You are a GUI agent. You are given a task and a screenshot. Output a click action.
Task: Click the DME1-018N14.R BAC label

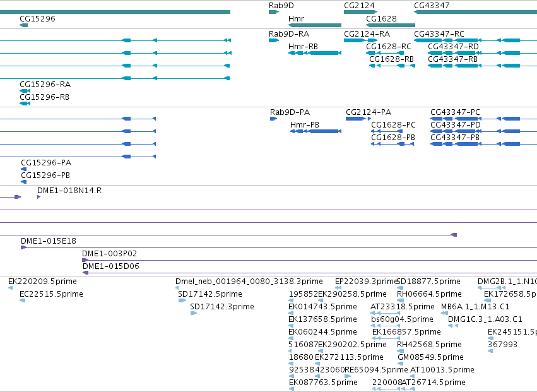point(69,191)
